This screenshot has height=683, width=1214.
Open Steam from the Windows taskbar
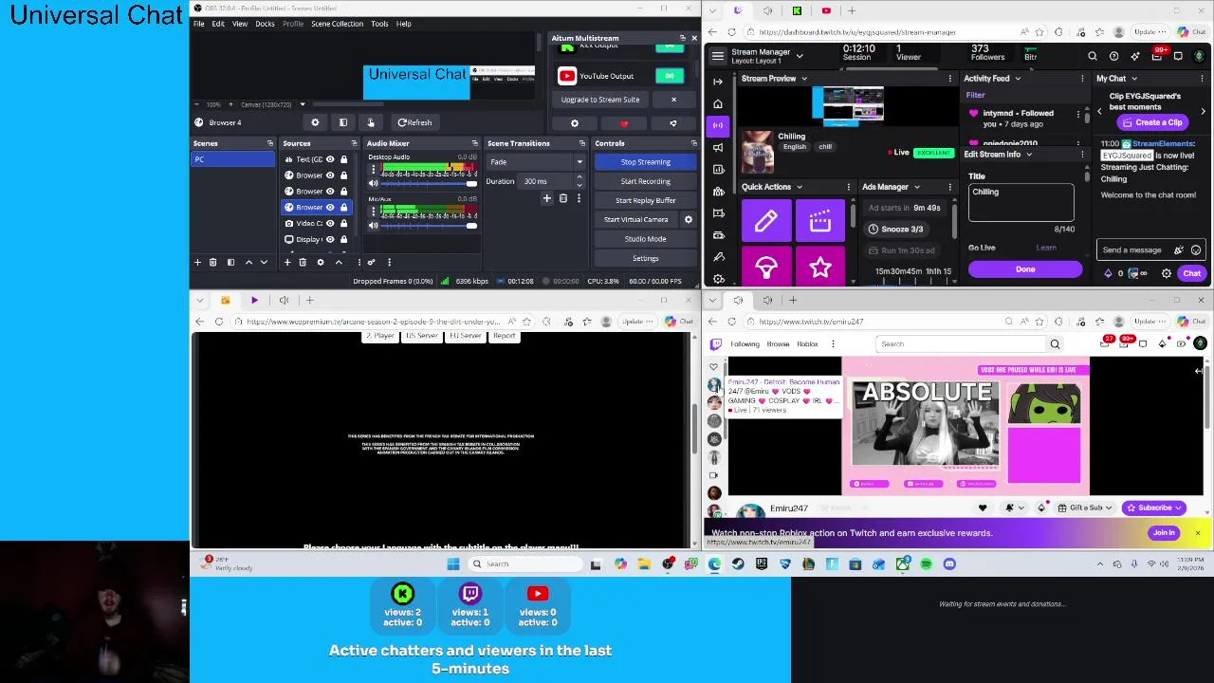[x=738, y=563]
